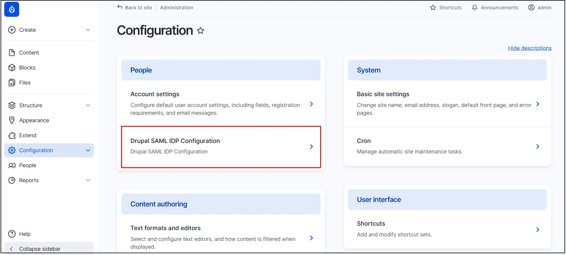Expand the Reports submenu chevron

[x=88, y=180]
